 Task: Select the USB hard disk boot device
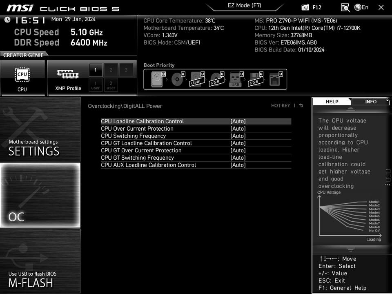click(x=197, y=79)
